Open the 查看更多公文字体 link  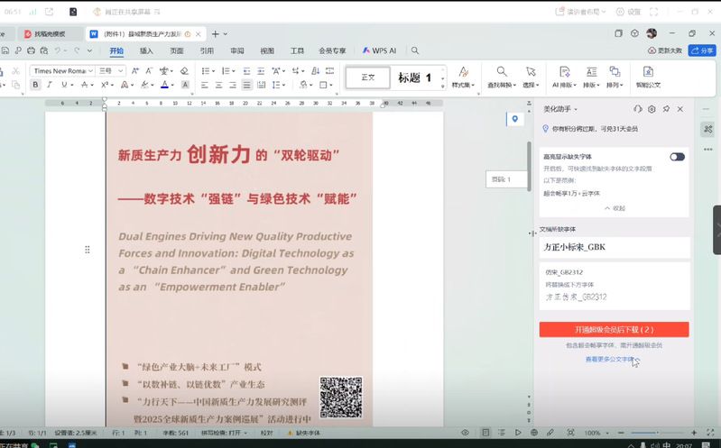610,359
